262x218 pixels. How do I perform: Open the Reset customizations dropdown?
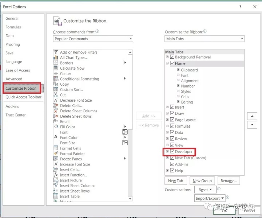205,190
